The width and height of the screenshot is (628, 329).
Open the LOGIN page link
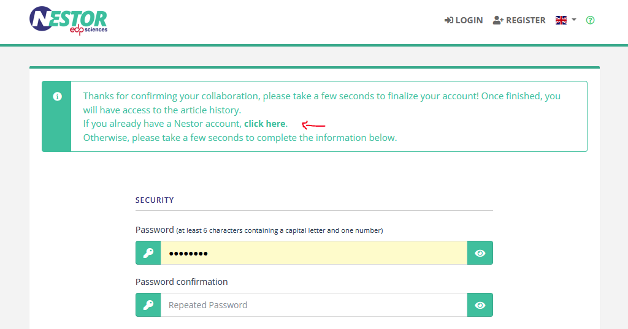[464, 20]
